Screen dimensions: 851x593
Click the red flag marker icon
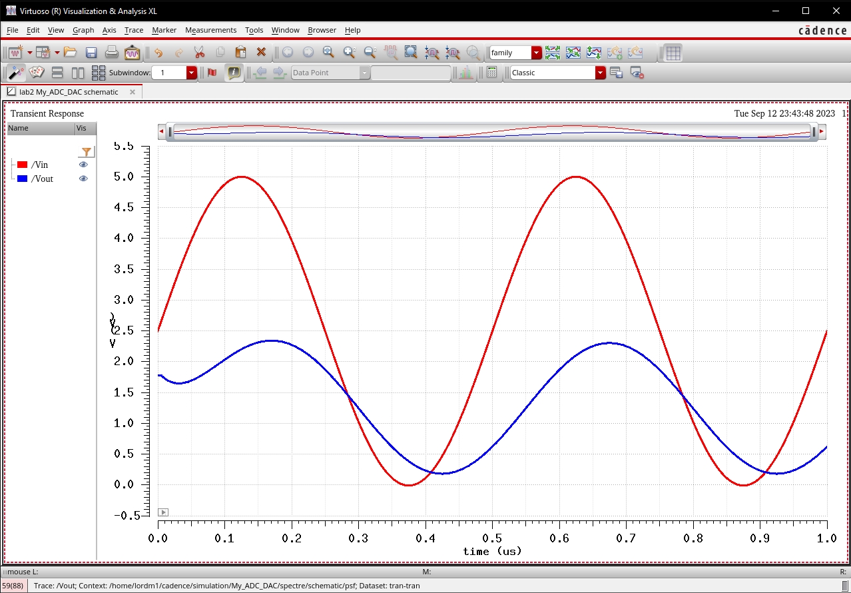212,73
